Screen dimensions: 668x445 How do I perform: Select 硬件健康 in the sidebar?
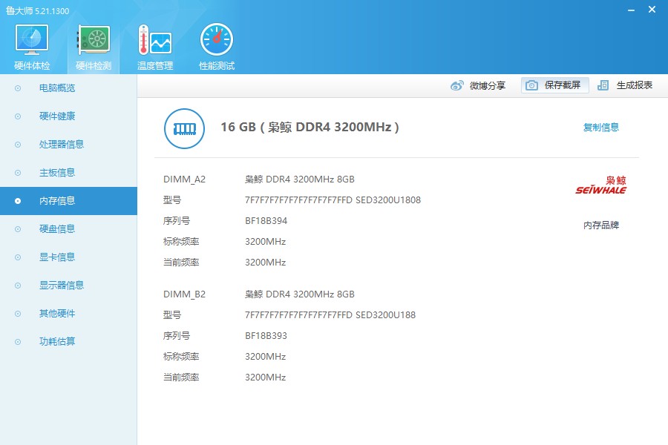[x=57, y=116]
